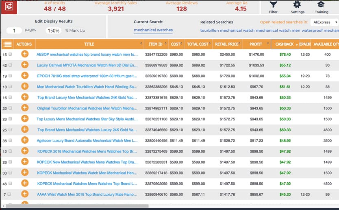
Task: Select item ID 32847132209 cell
Action: (x=156, y=55)
